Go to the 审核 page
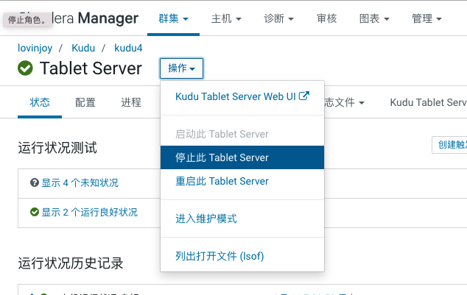This screenshot has height=295, width=467. click(x=327, y=18)
